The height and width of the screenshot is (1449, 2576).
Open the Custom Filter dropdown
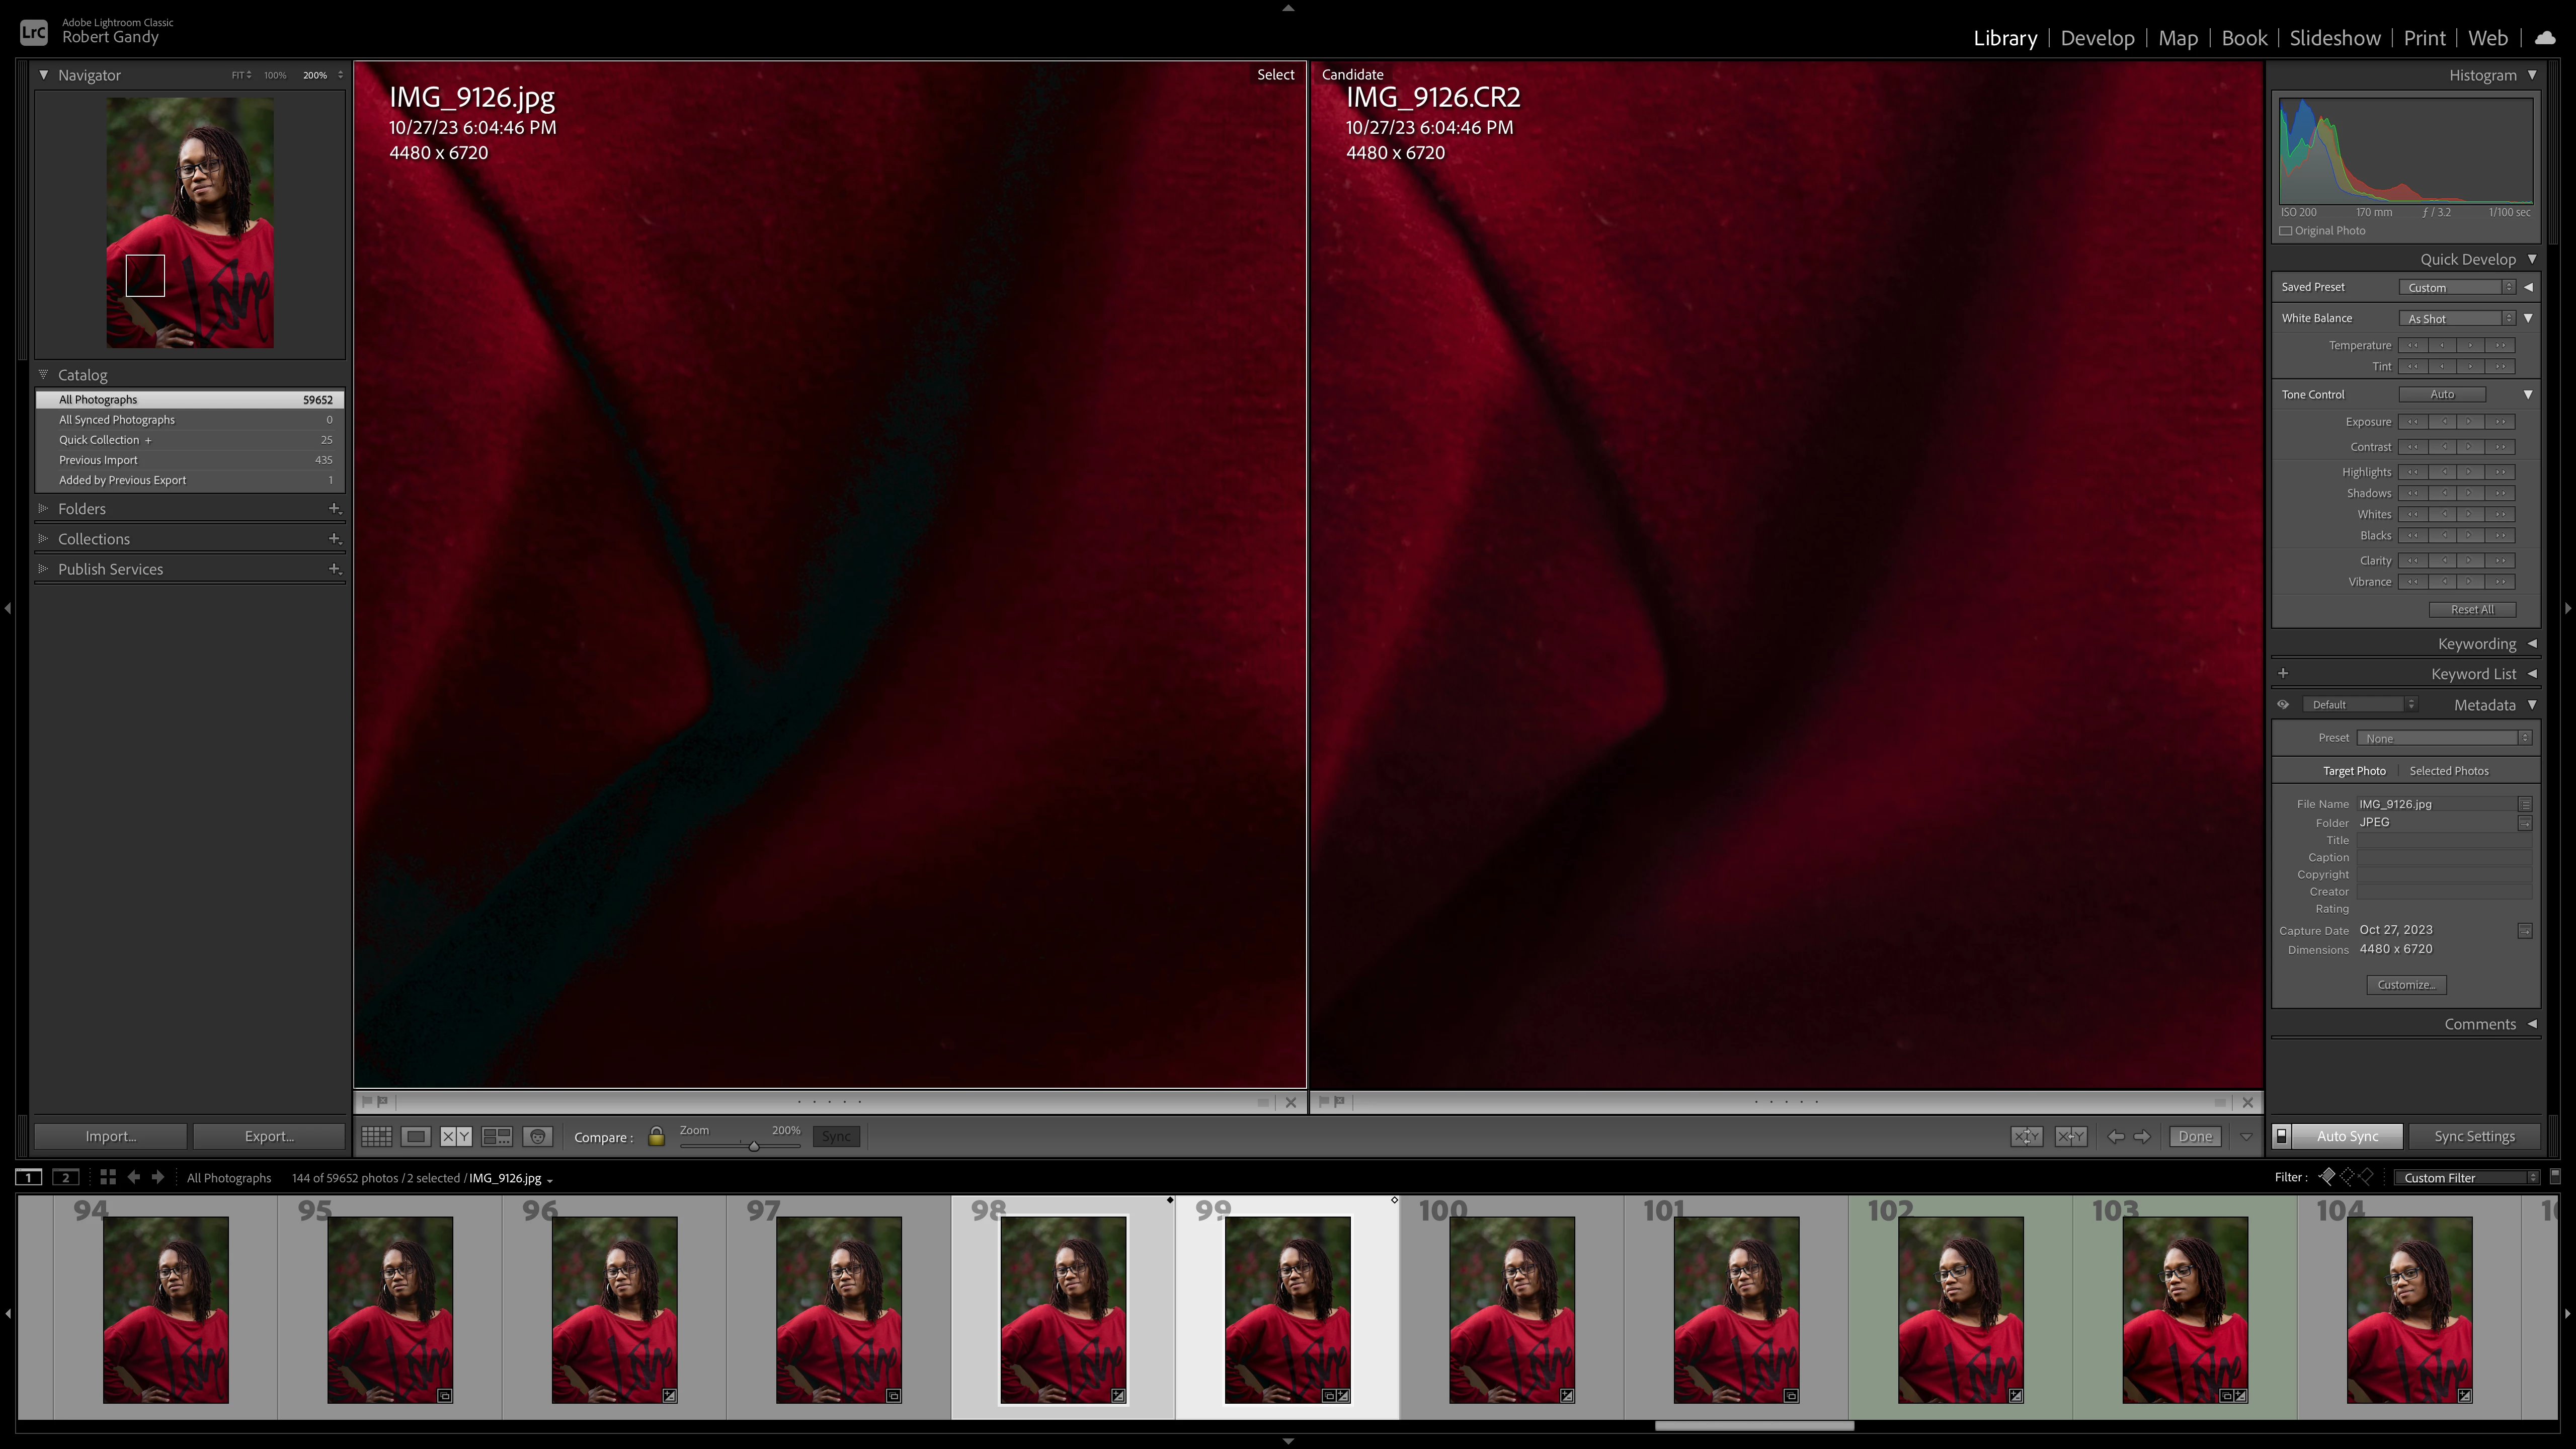point(2468,1177)
